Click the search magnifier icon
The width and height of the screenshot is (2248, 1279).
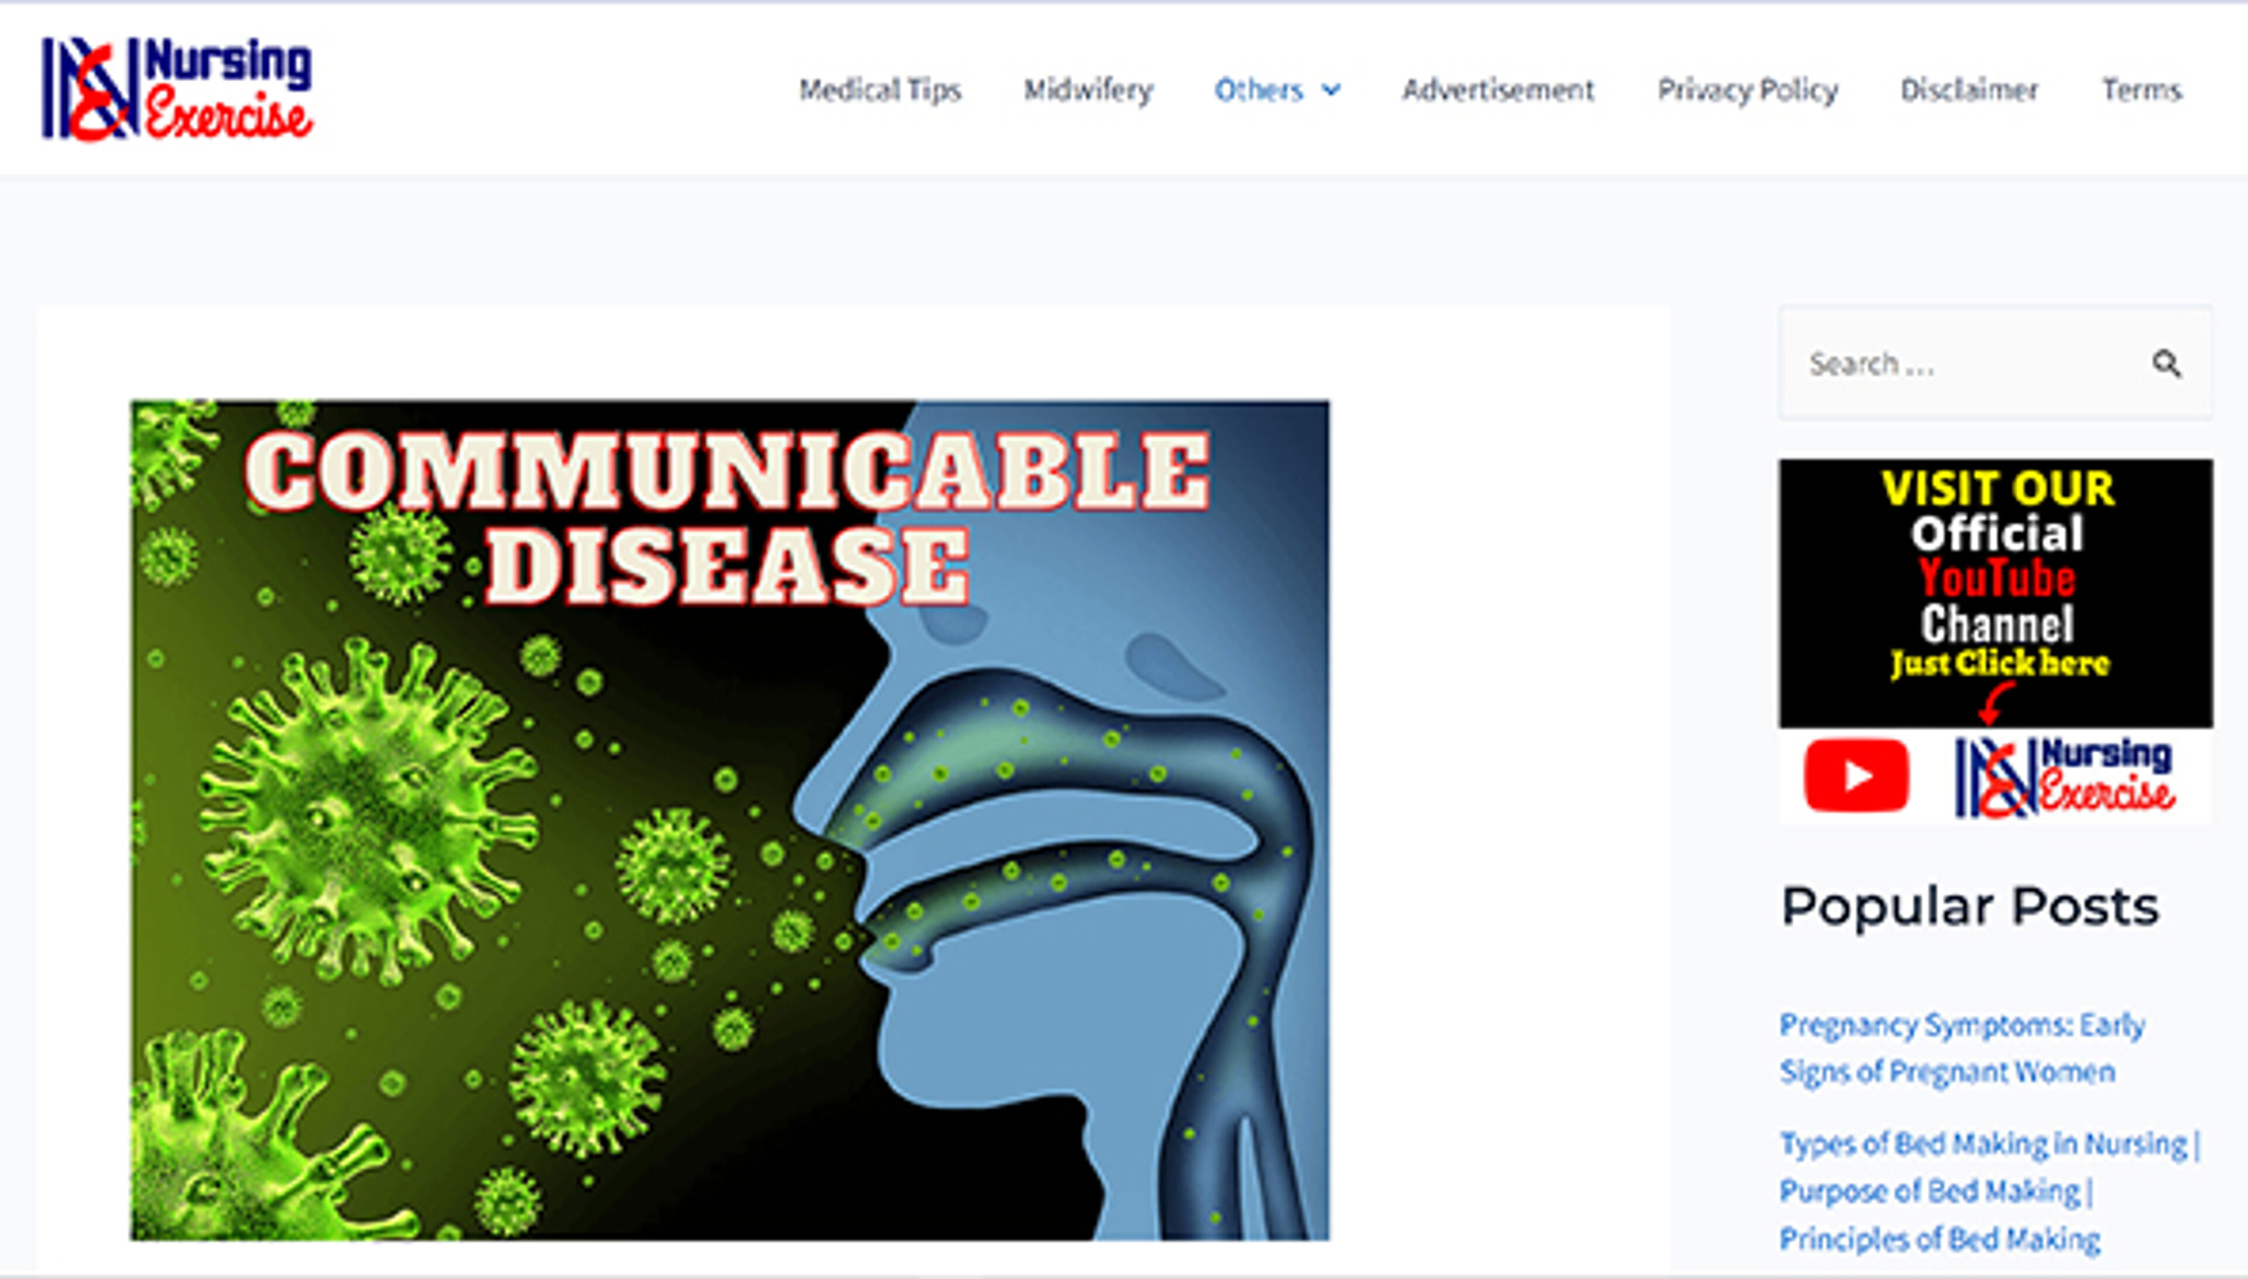click(x=2166, y=363)
